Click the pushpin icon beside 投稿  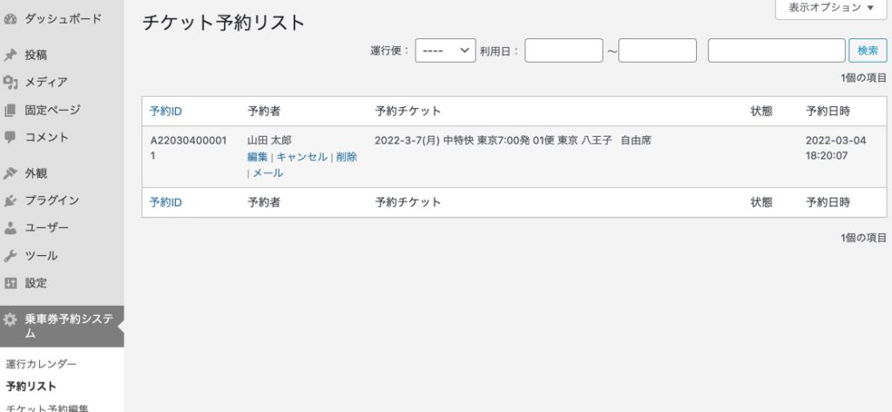click(10, 55)
